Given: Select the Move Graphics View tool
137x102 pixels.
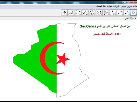Looking at the screenshot, I should click(64, 13).
